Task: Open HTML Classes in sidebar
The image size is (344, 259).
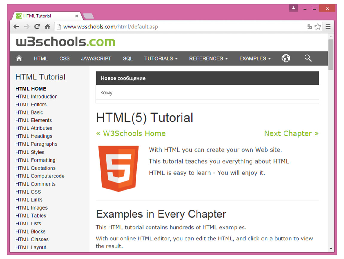Action: (x=32, y=239)
